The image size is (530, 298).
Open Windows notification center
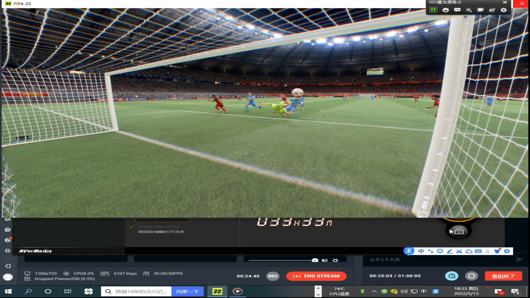coord(515,291)
